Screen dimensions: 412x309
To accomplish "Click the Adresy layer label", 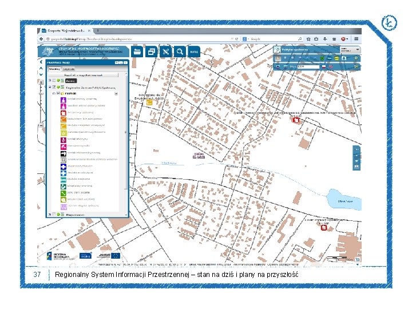I will click(x=71, y=81).
